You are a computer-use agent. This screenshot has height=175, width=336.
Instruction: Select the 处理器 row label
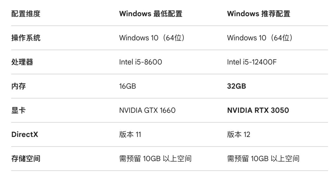22,62
